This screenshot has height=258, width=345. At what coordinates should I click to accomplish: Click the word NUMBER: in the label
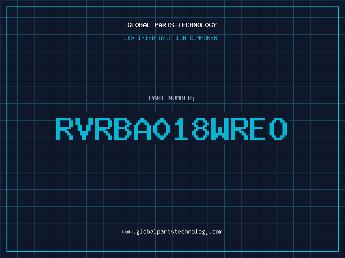point(182,98)
